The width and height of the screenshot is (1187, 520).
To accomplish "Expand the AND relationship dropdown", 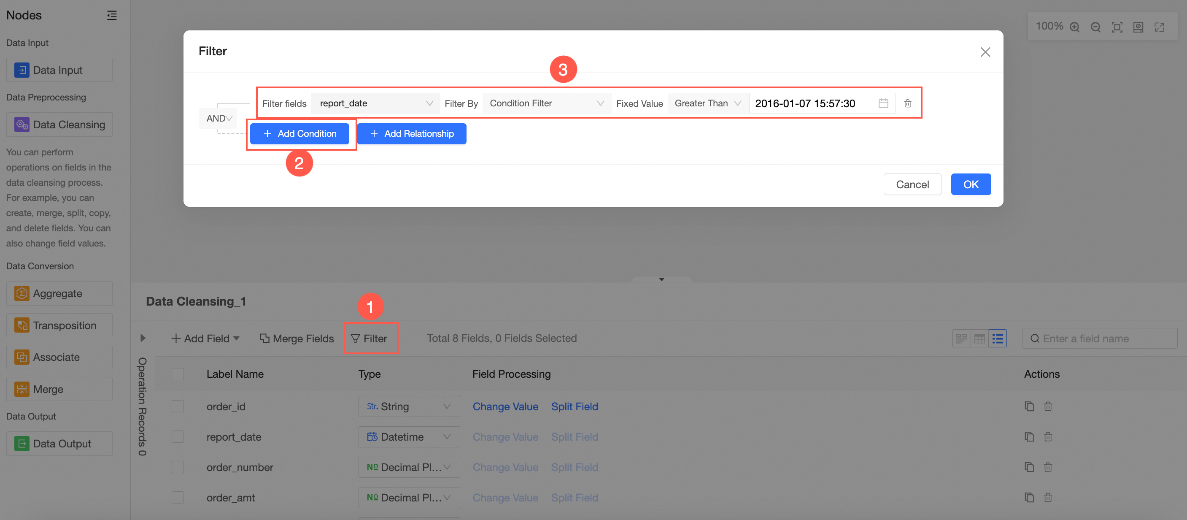I will click(219, 119).
